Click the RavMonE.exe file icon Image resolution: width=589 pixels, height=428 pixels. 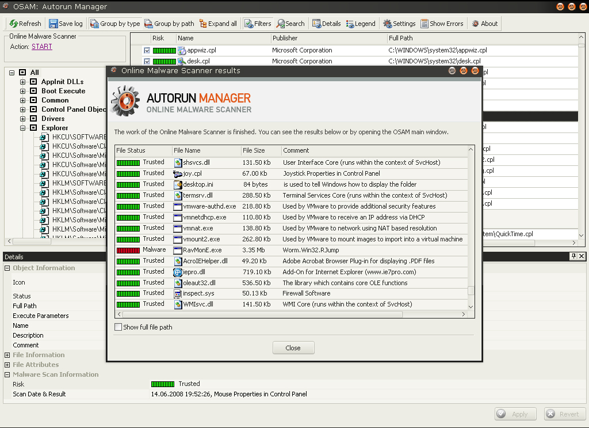tap(178, 250)
